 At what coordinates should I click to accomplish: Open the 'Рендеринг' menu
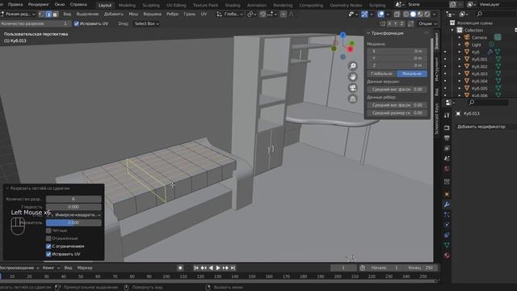(38, 5)
